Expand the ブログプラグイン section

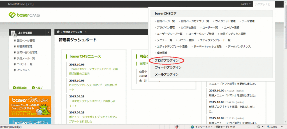(x=212, y=61)
